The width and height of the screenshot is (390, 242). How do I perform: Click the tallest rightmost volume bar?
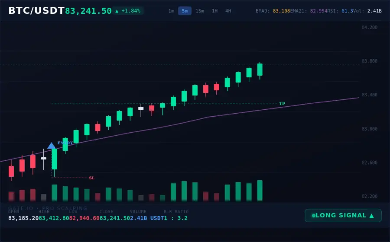pyautogui.click(x=260, y=191)
